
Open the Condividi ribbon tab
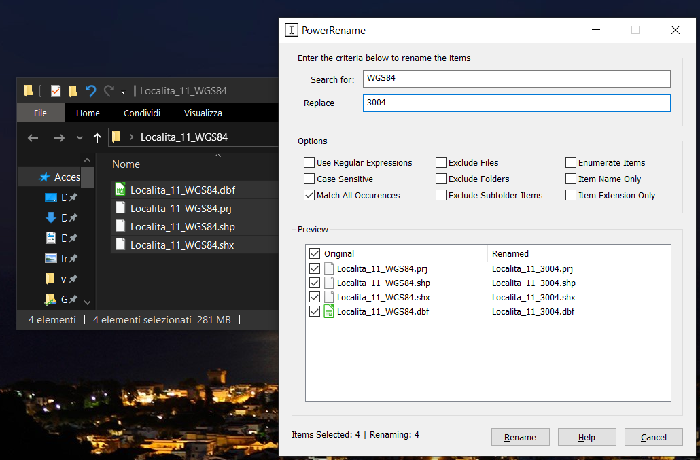(x=142, y=113)
